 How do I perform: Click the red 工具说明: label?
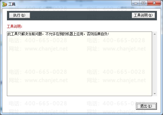pyautogui.click(x=15, y=26)
